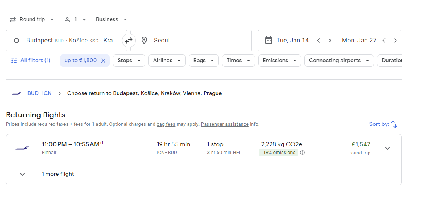Click the Seoul destination field
425x200 pixels.
pyautogui.click(x=193, y=41)
